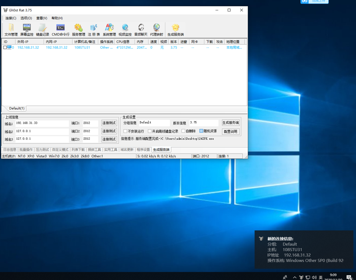Click the 代理映射 globe icon
356x280 pixels.
tap(156, 30)
